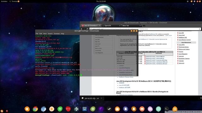Open the downloaded jdk-8u101 .sh file options arrow

(x=101, y=98)
